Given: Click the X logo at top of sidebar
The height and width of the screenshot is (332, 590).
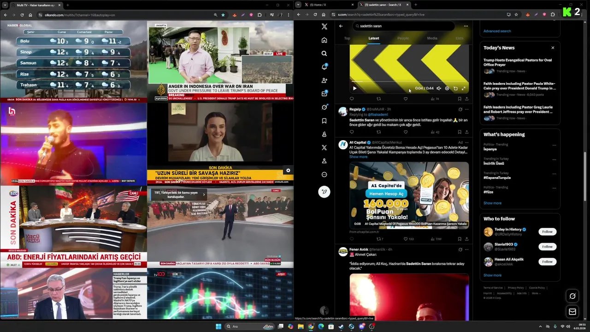Looking at the screenshot, I should pyautogui.click(x=324, y=27).
